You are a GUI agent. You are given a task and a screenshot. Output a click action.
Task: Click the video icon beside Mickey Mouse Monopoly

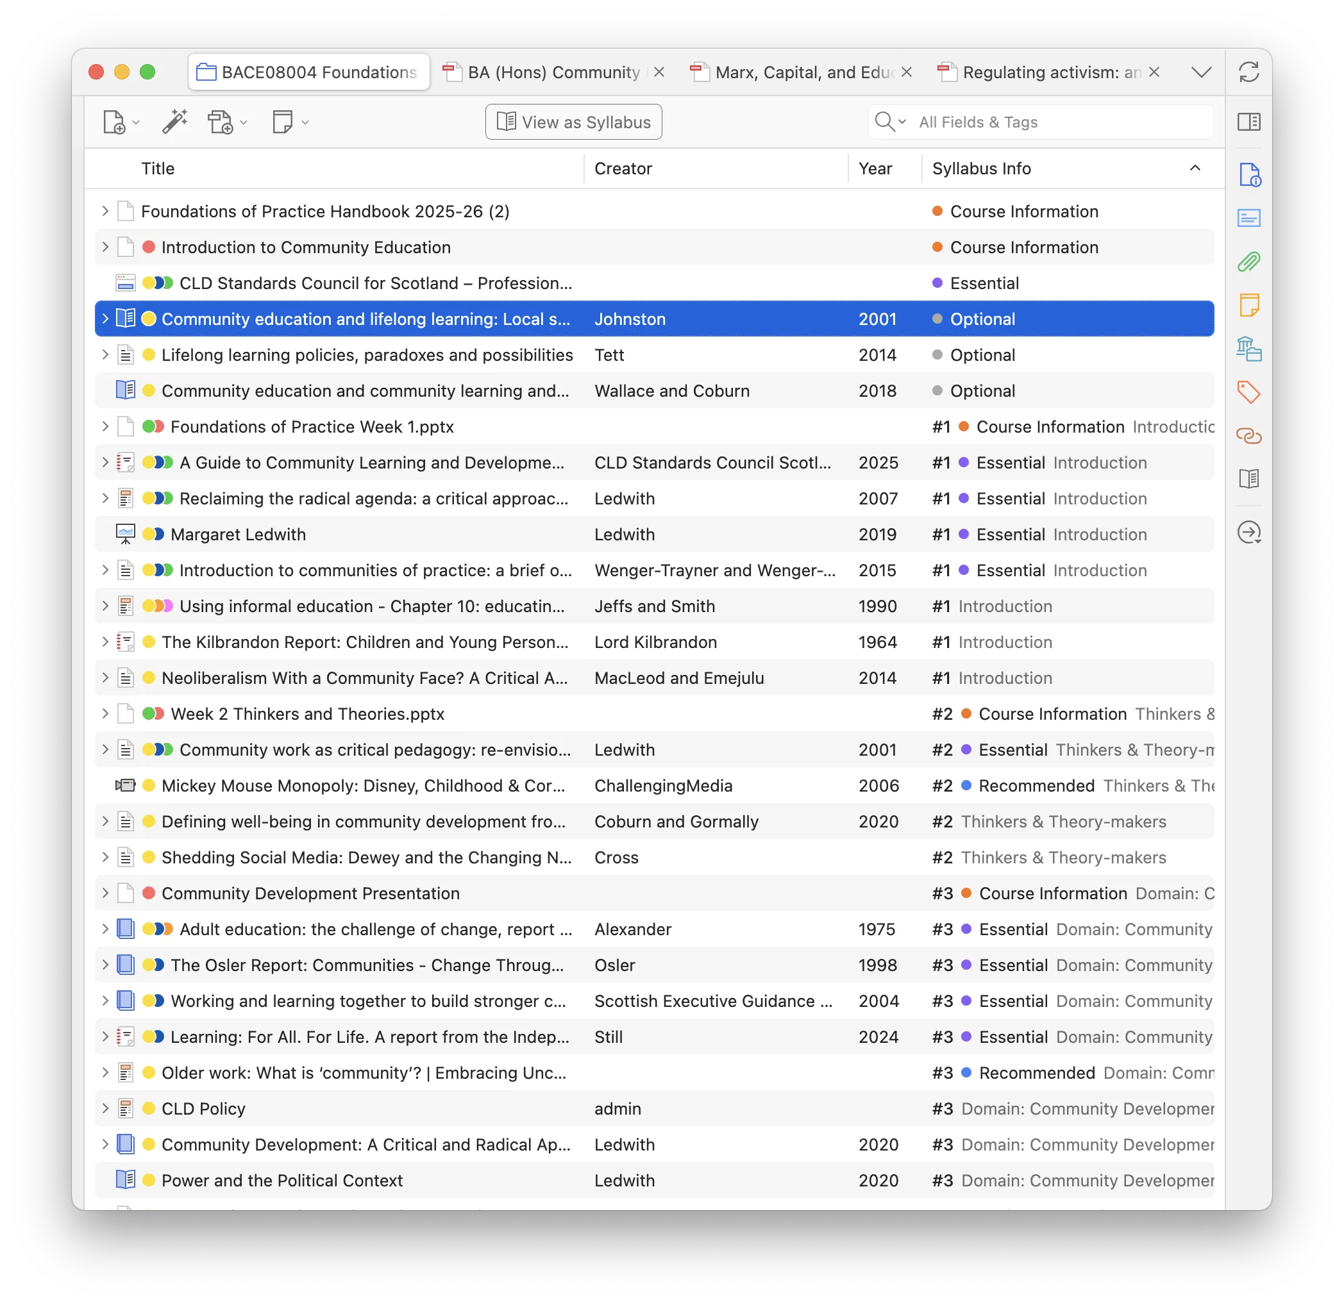[126, 785]
